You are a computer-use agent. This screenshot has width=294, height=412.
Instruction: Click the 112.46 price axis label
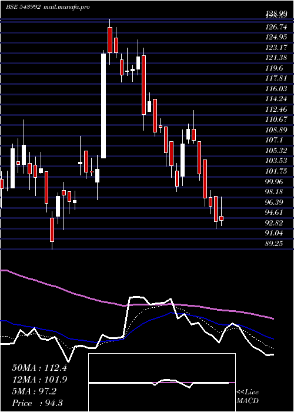276,109
